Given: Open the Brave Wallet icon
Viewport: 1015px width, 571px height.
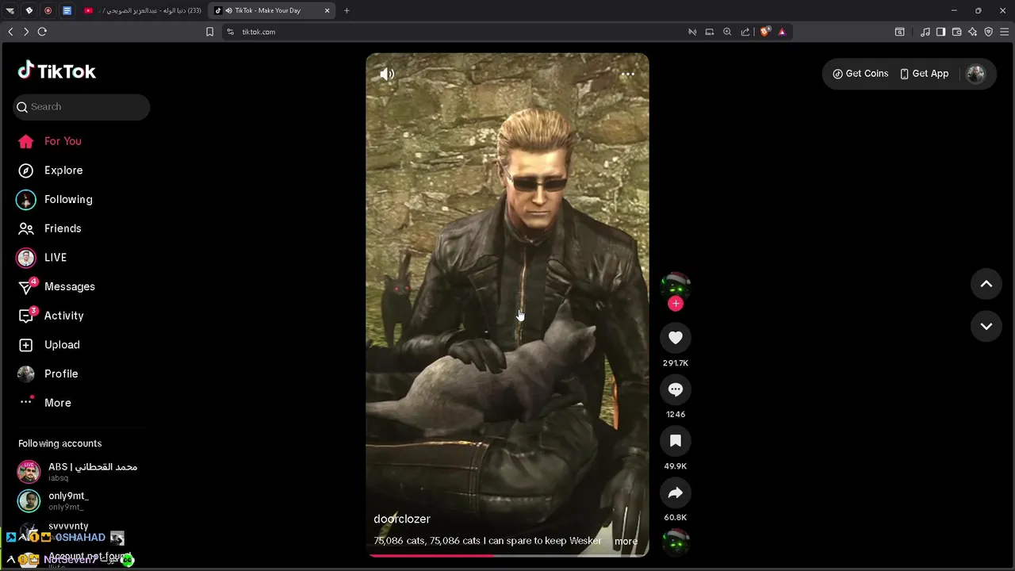Looking at the screenshot, I should coord(956,32).
